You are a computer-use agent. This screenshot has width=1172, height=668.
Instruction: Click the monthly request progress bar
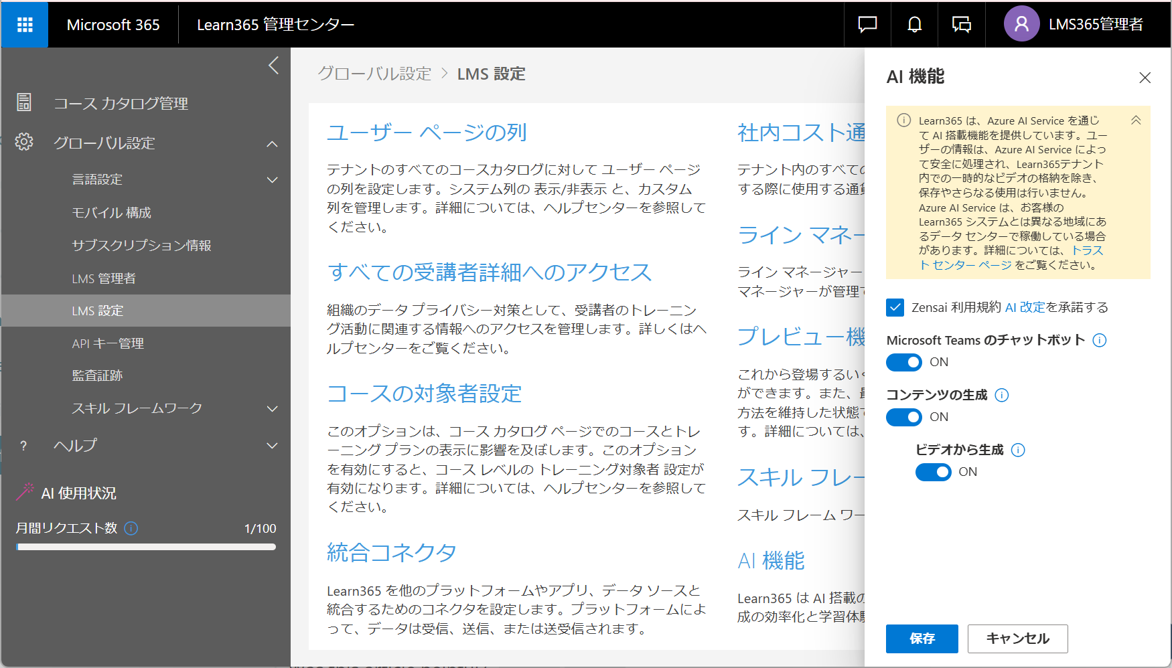(145, 547)
